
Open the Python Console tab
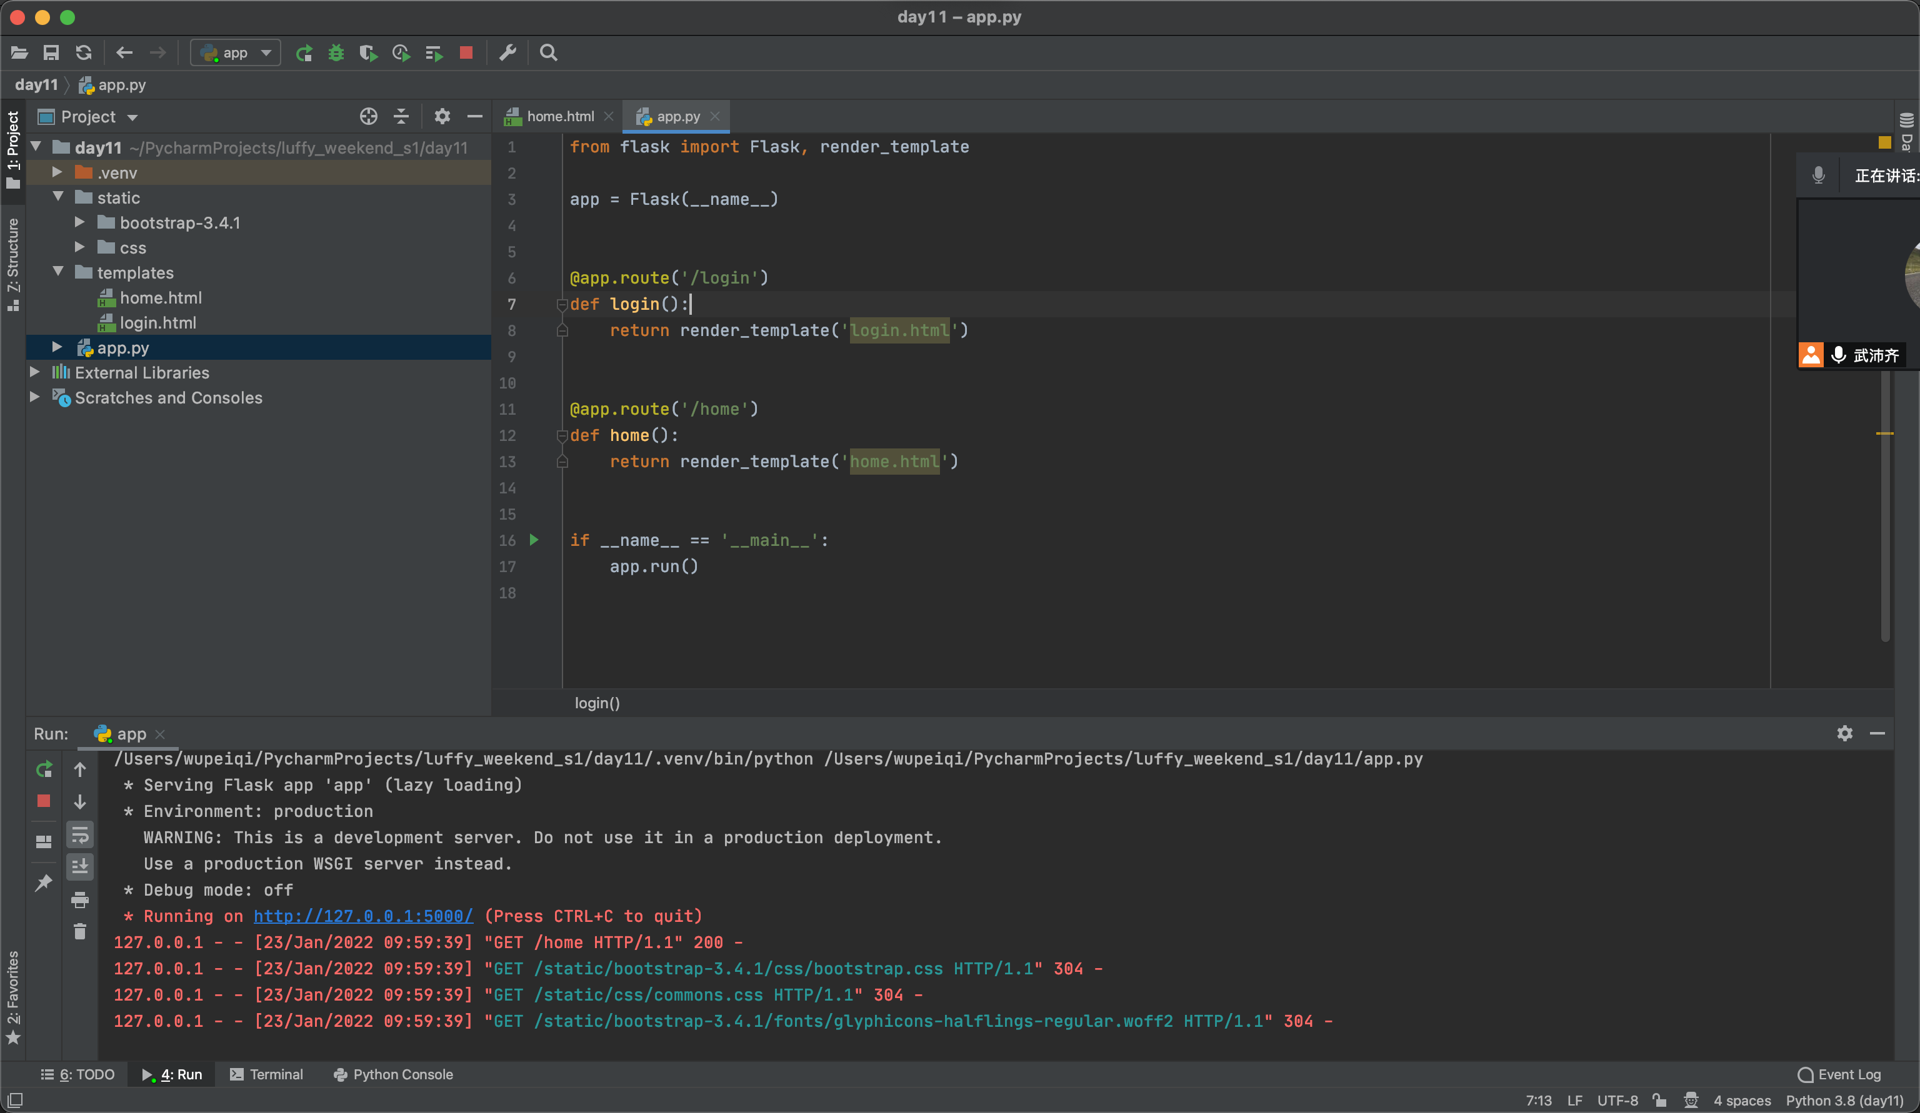point(393,1074)
